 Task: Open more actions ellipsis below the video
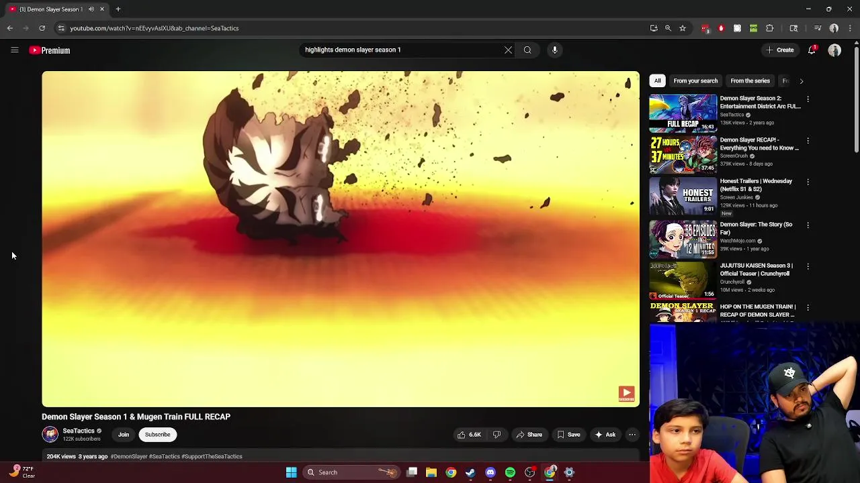[x=632, y=435]
